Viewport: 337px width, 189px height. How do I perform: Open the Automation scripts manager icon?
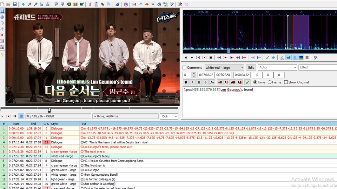(x=117, y=4)
